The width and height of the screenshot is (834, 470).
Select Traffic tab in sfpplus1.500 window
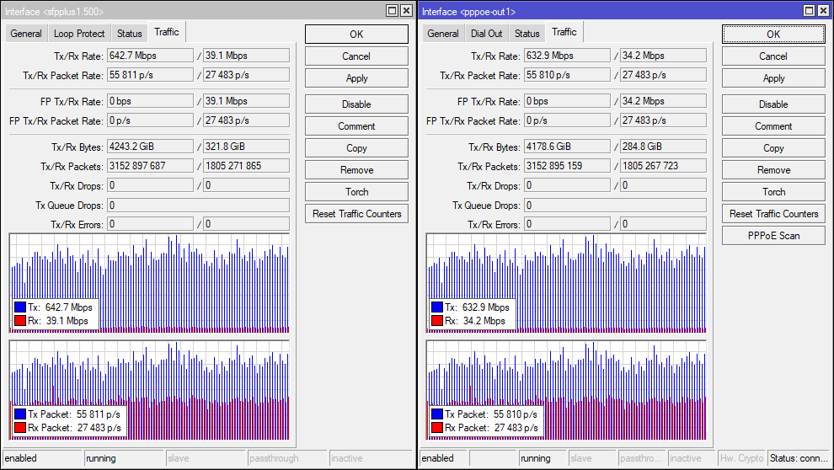click(x=167, y=32)
